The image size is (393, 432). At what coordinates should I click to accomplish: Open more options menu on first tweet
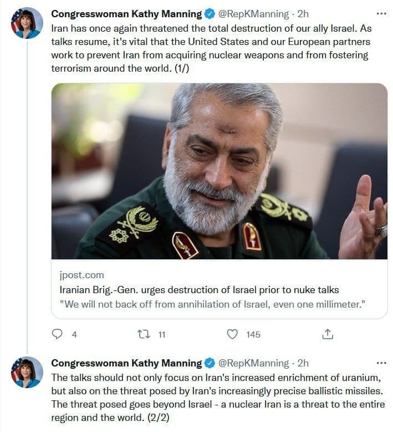(x=381, y=13)
